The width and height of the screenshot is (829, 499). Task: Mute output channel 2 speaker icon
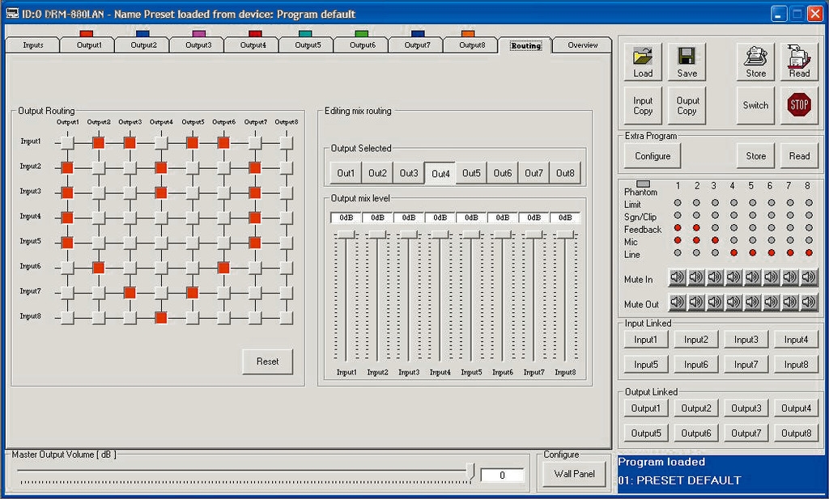(x=696, y=302)
